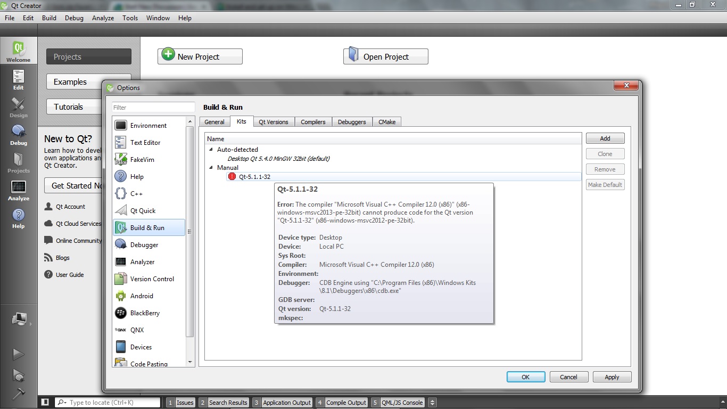
Task: Open Projects mode in the mode bar
Action: (x=19, y=162)
